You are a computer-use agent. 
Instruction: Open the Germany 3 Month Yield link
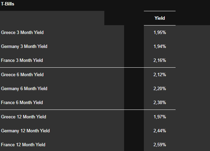click(24, 46)
